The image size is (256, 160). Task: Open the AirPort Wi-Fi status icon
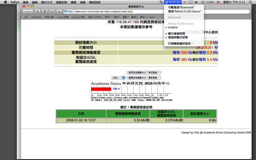pos(190,2)
